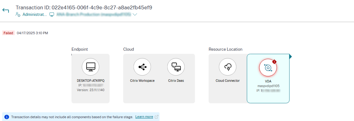Select the Cloud Connector component icon
Screen dimensions: 354x121
(228, 67)
